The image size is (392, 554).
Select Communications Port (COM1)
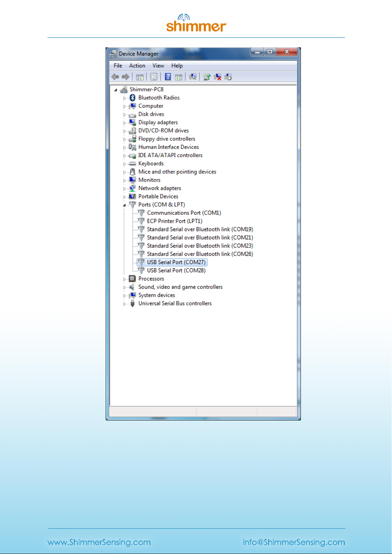point(184,213)
